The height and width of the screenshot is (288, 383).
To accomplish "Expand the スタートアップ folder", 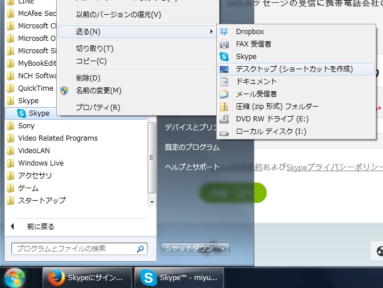I will 76,201.
